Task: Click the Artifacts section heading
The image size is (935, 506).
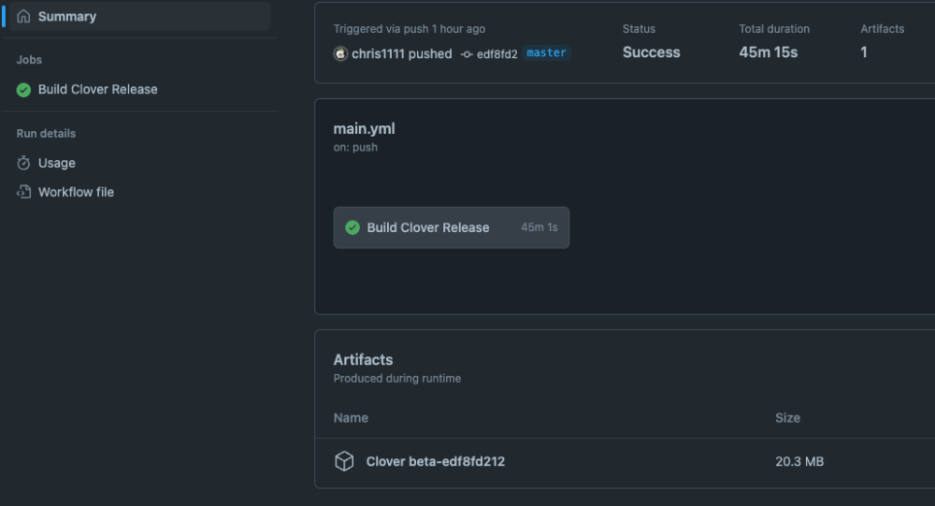Action: (x=363, y=360)
